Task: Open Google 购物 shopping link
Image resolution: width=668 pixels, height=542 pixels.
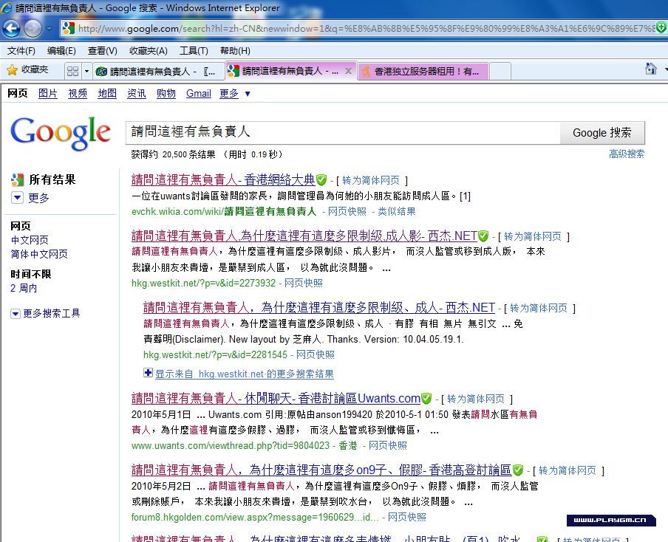Action: click(166, 93)
